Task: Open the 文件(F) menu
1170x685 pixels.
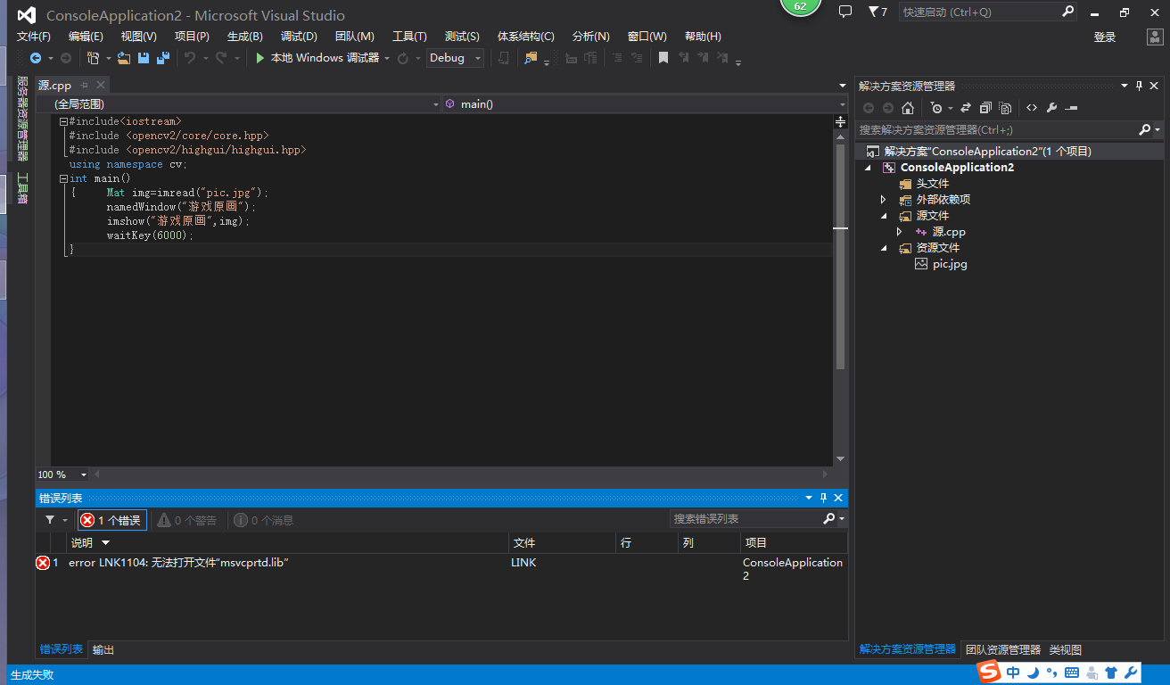Action: pos(34,37)
